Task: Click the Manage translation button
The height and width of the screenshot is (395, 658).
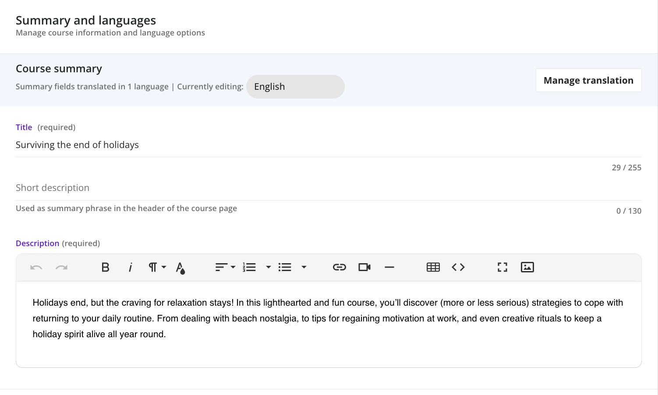Action: pyautogui.click(x=588, y=81)
